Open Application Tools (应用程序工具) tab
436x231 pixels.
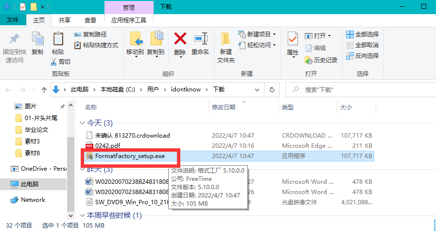129,20
